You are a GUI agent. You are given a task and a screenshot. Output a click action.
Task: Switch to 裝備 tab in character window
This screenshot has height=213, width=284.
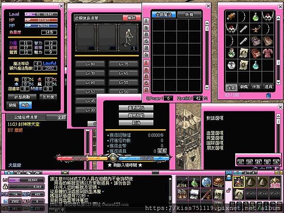click(12, 105)
